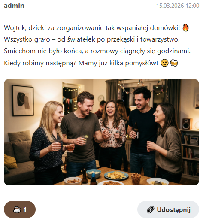
Task: Toggle the coffee reaction with count 1
Action: [20, 209]
